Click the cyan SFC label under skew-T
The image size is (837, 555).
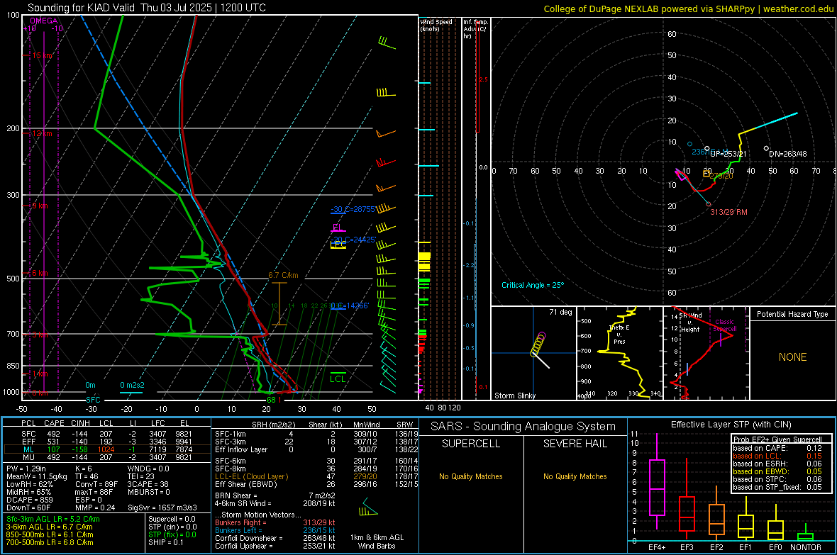[93, 400]
